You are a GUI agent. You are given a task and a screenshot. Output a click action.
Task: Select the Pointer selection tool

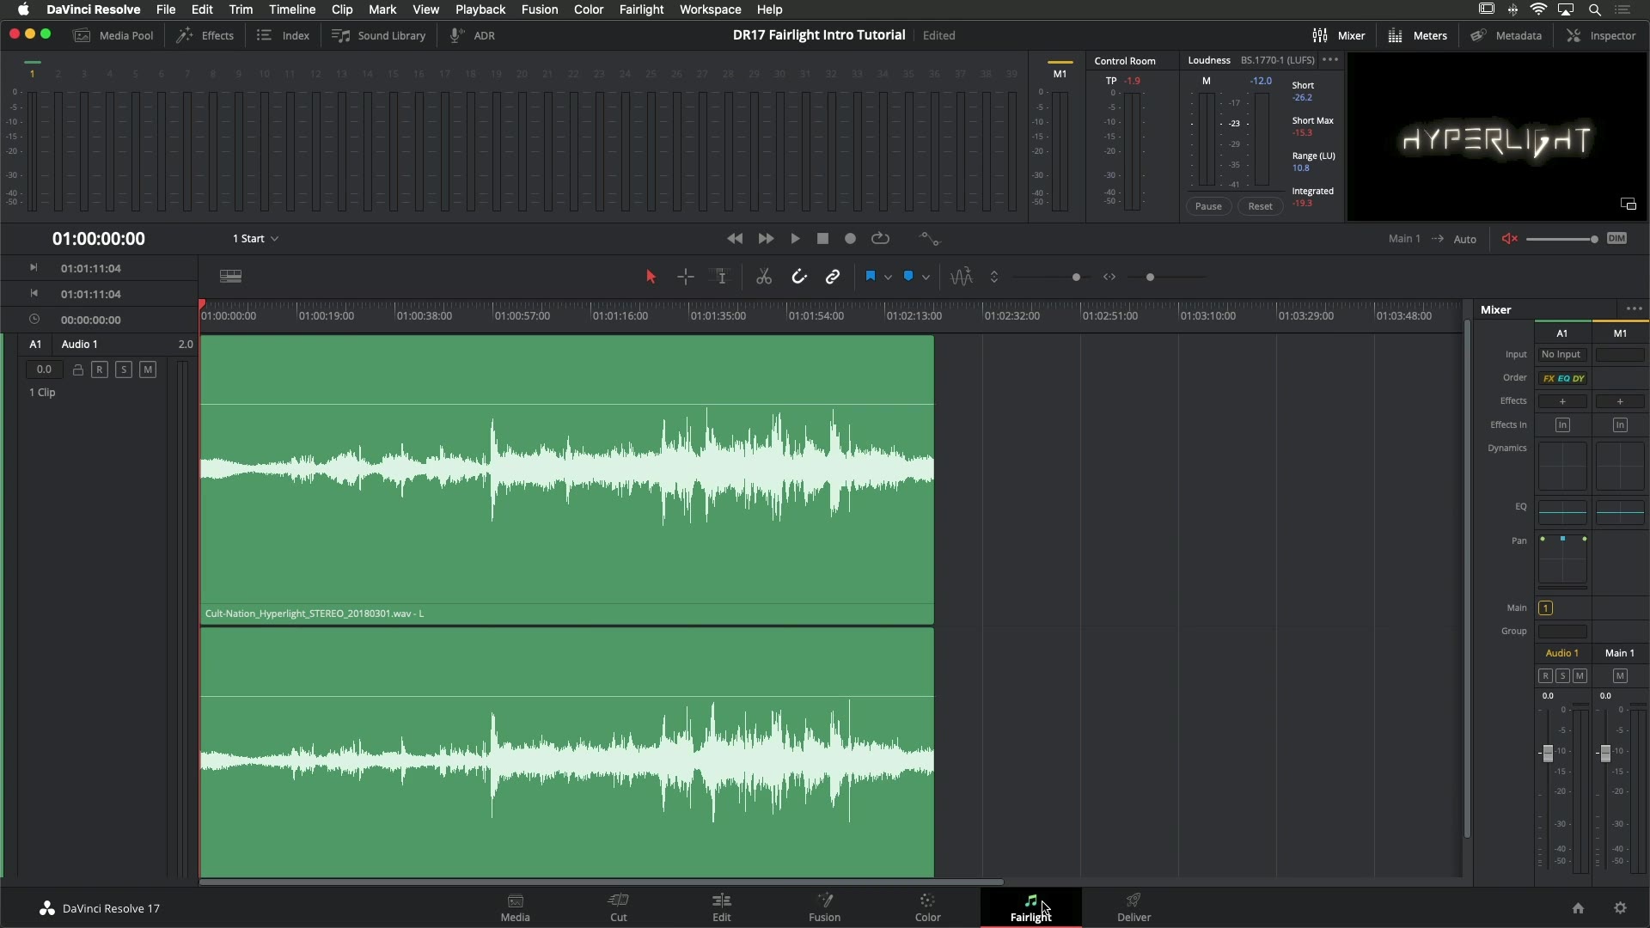coord(651,277)
